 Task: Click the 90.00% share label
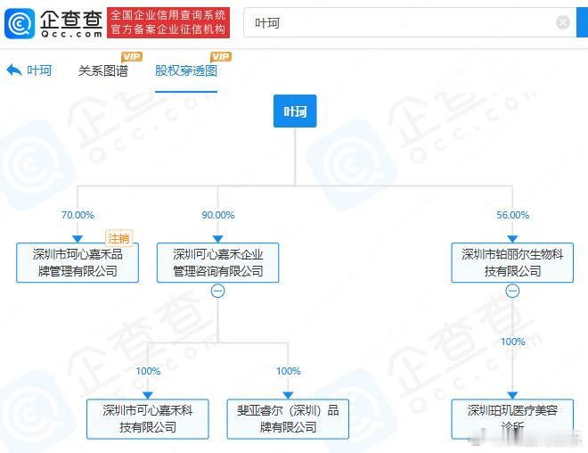(x=218, y=215)
